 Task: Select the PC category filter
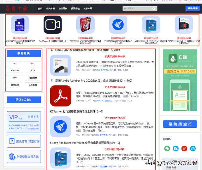[15, 64]
